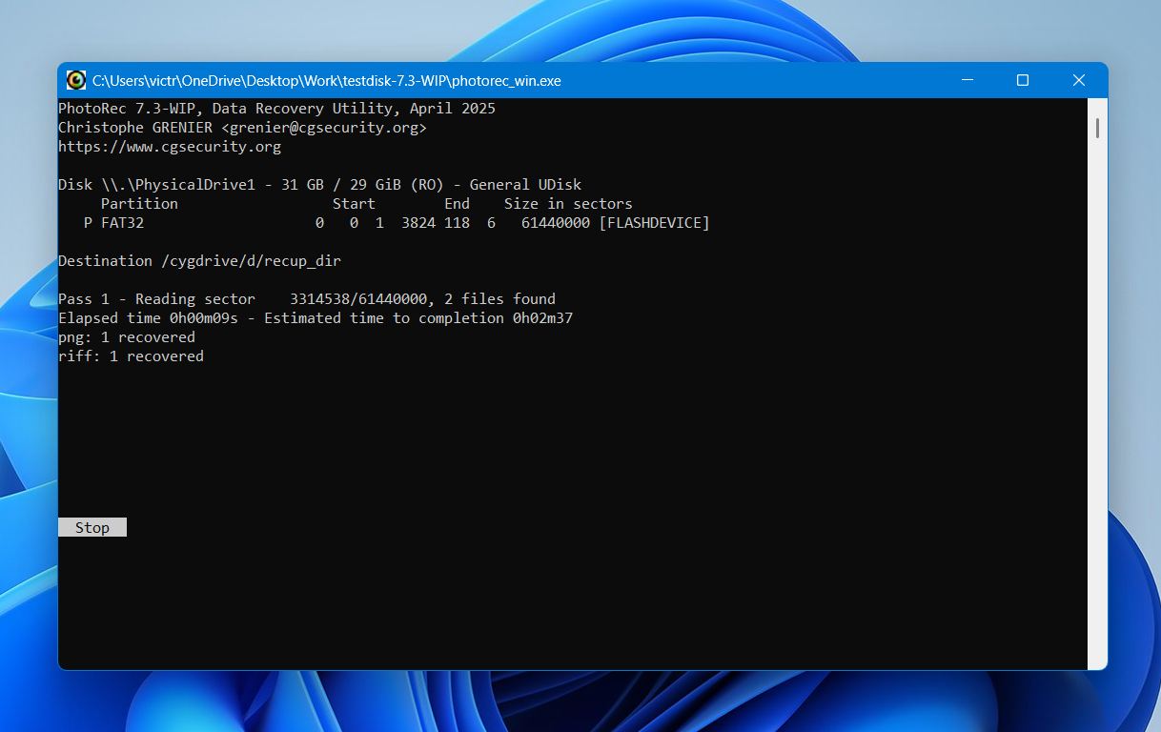This screenshot has width=1161, height=732.
Task: Click the console vertical scrollbar thumb
Action: tap(1098, 128)
